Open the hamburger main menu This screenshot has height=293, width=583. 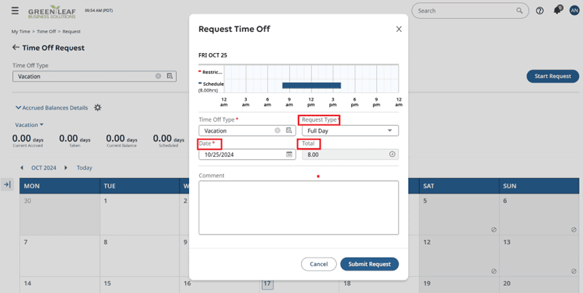tap(15, 10)
